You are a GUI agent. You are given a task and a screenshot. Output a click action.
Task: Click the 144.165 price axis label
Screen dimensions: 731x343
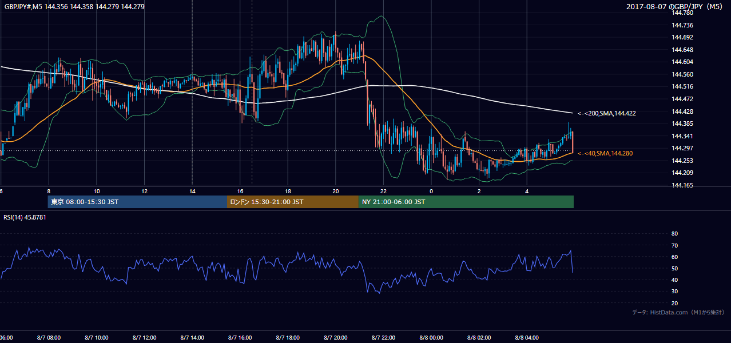coord(682,185)
